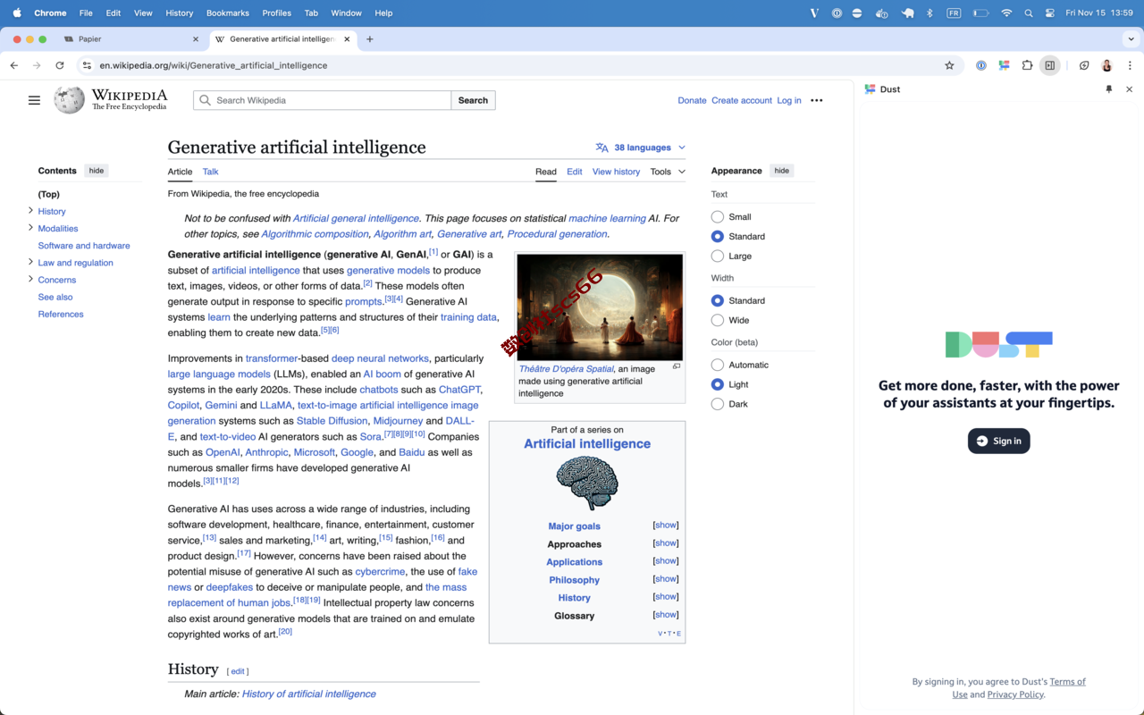This screenshot has height=715, width=1144.
Task: Click the Wi-Fi status icon
Action: (x=1006, y=13)
